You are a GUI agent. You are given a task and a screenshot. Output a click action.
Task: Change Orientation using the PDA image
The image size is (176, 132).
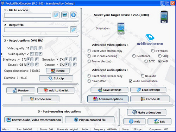pyautogui.click(x=121, y=29)
